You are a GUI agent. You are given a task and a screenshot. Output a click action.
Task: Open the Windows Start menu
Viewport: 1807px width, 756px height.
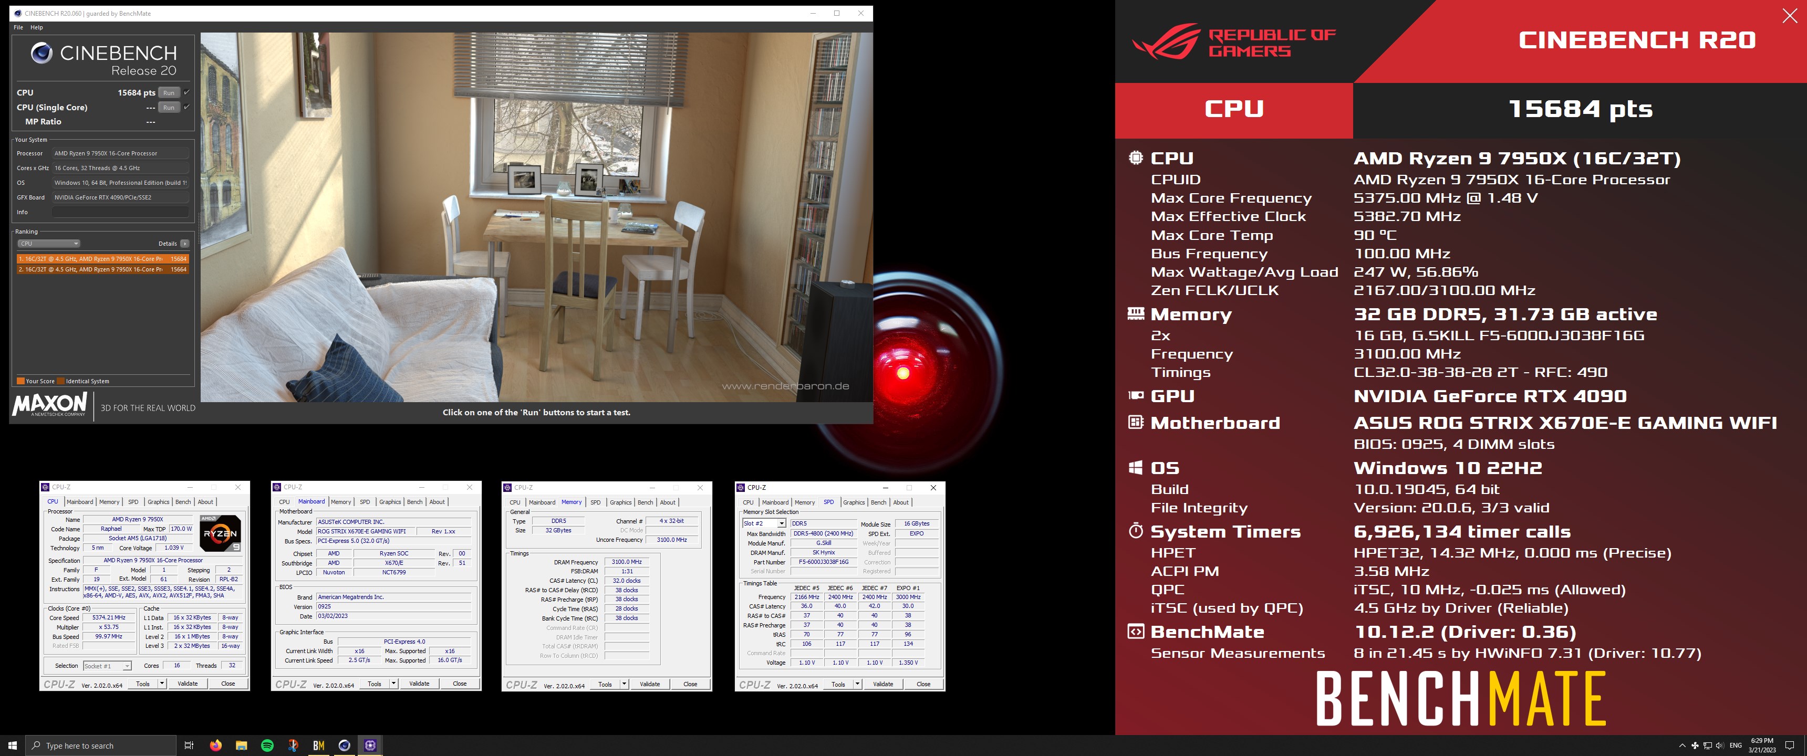13,745
